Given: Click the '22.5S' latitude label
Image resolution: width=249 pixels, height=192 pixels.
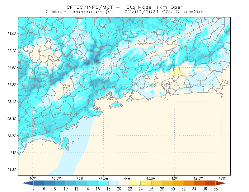Looking at the screenshot, I should (x=12, y=68).
